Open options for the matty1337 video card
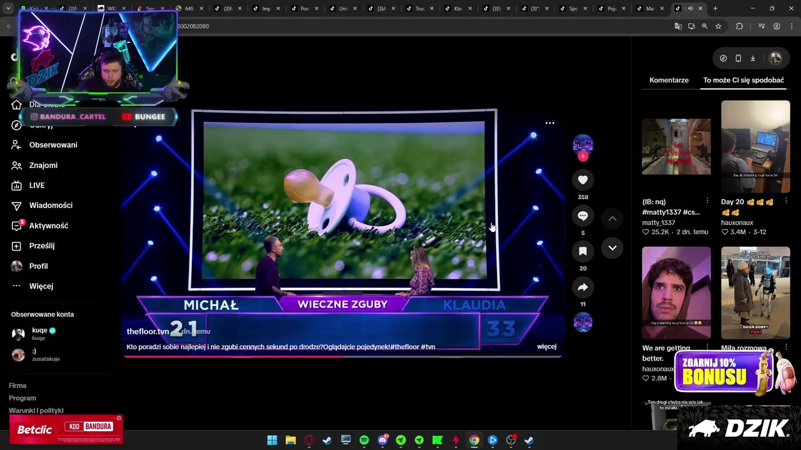801x450 pixels. click(x=707, y=201)
